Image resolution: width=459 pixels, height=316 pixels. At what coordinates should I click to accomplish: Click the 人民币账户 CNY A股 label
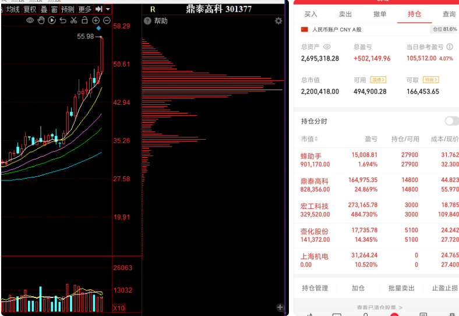point(337,30)
